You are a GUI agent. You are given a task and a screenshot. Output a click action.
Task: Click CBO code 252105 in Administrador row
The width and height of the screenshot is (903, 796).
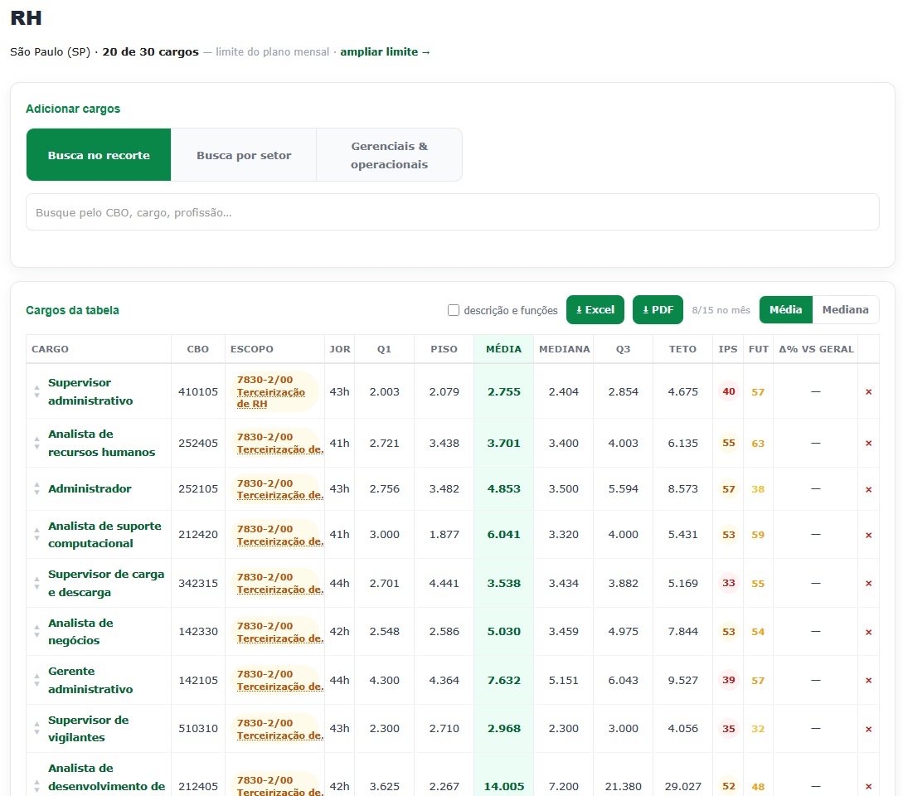pyautogui.click(x=198, y=489)
